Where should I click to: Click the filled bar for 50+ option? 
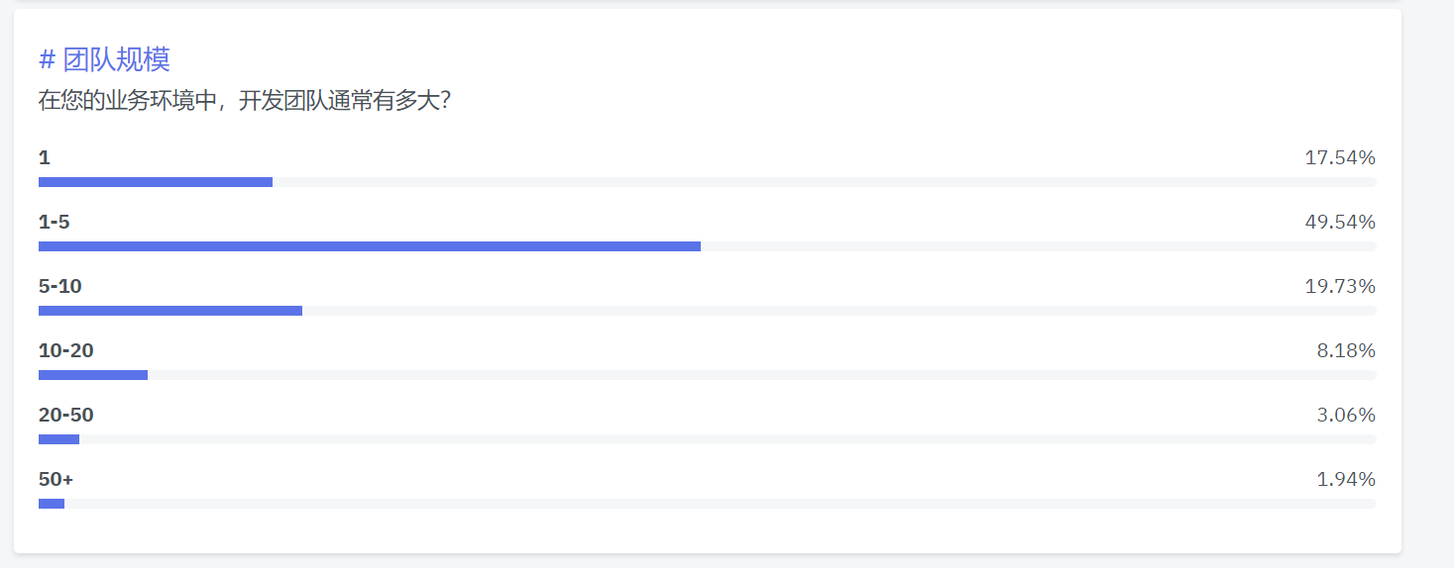[x=52, y=504]
